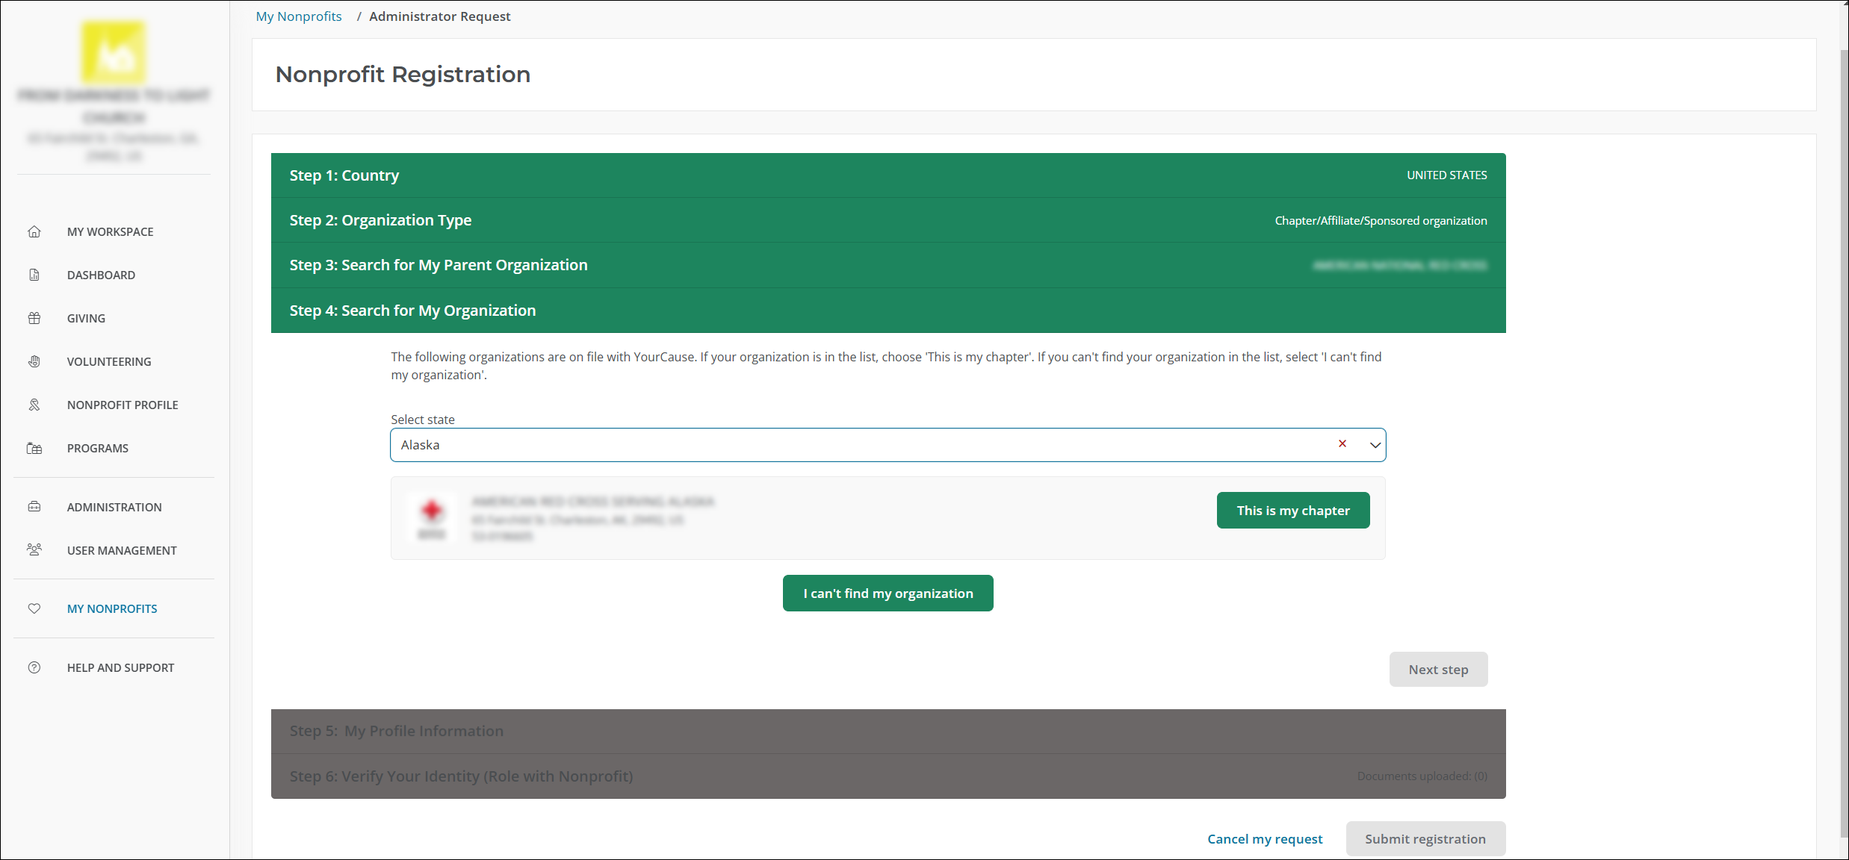Expand Step 2: Organization Type section

pyautogui.click(x=380, y=220)
